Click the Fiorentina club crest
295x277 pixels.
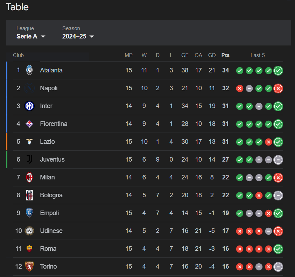point(29,124)
